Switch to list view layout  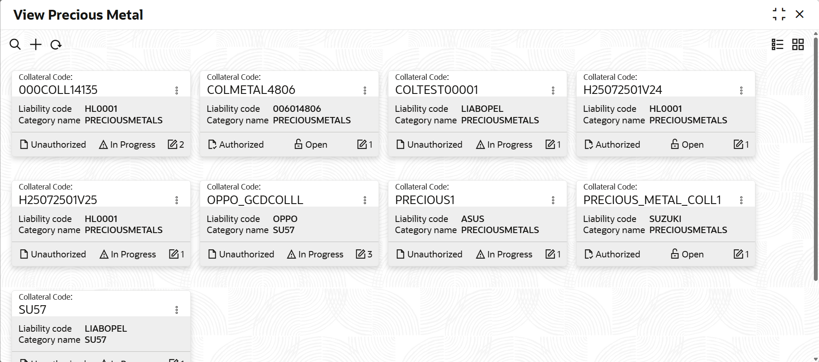[777, 44]
